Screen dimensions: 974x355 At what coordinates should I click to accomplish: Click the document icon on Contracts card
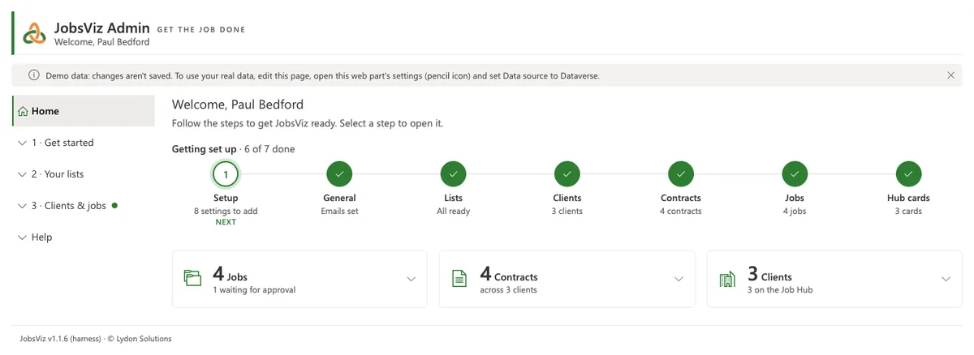pos(459,278)
